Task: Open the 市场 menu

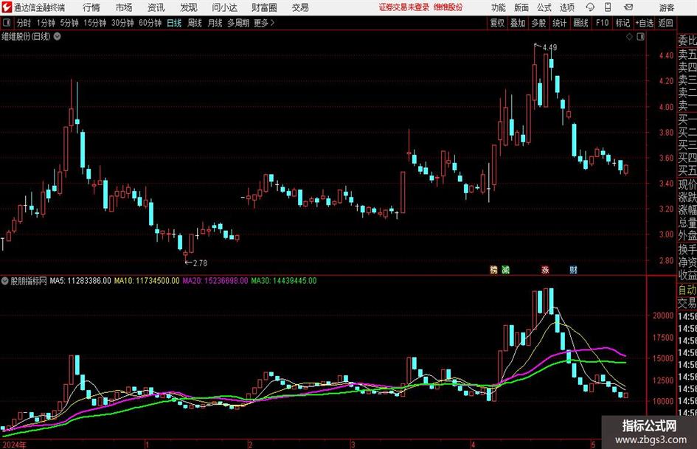Action: (124, 7)
